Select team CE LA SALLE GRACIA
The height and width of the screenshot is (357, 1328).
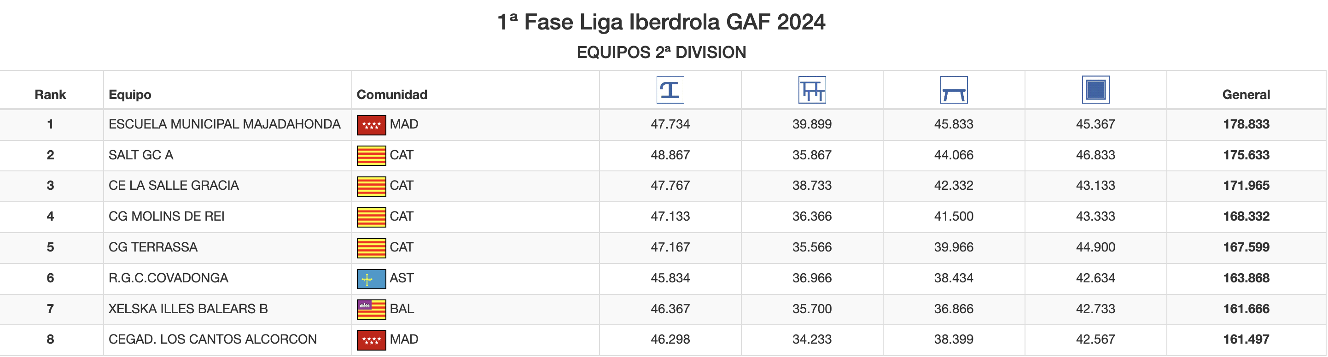[174, 186]
